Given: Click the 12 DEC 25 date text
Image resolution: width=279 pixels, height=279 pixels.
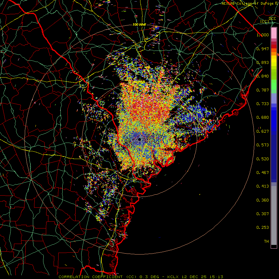Looking at the screenshot, I should (x=194, y=277).
